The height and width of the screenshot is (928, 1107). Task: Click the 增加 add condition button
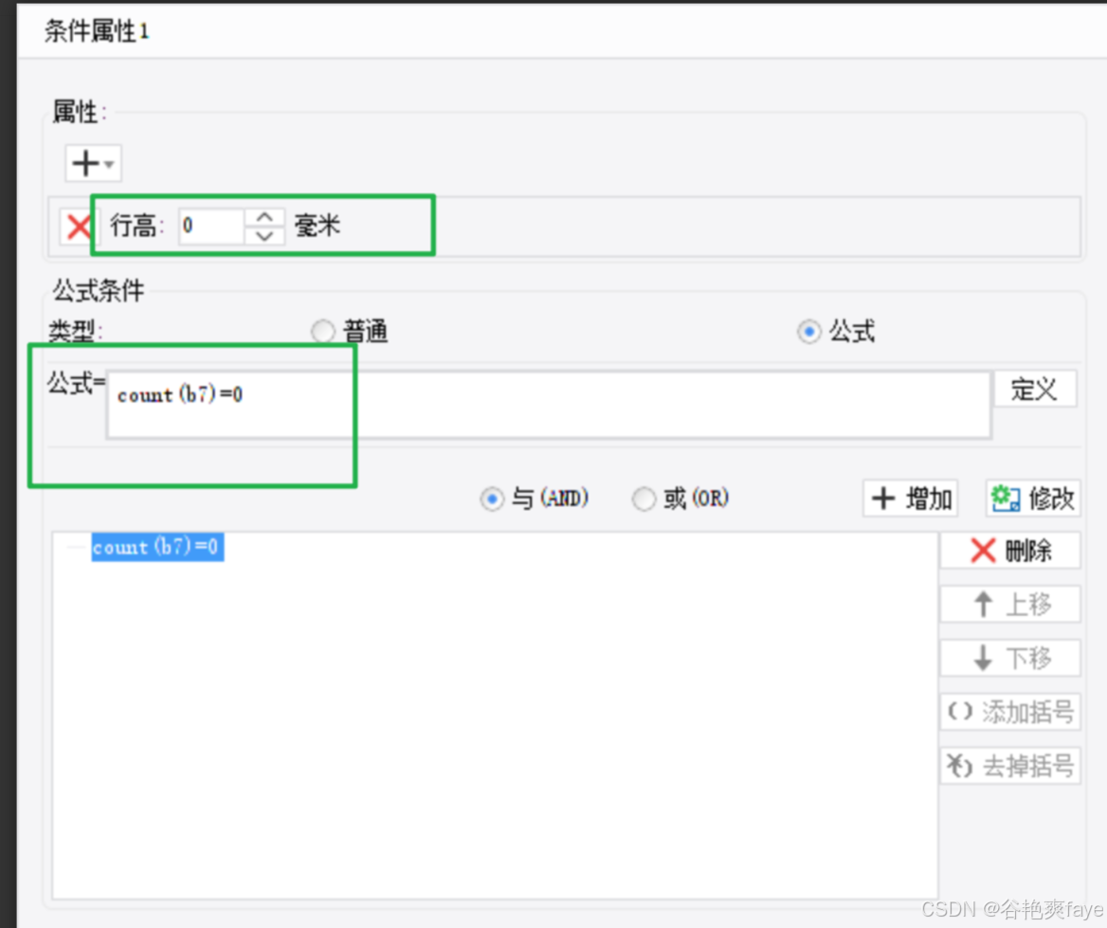pos(911,499)
